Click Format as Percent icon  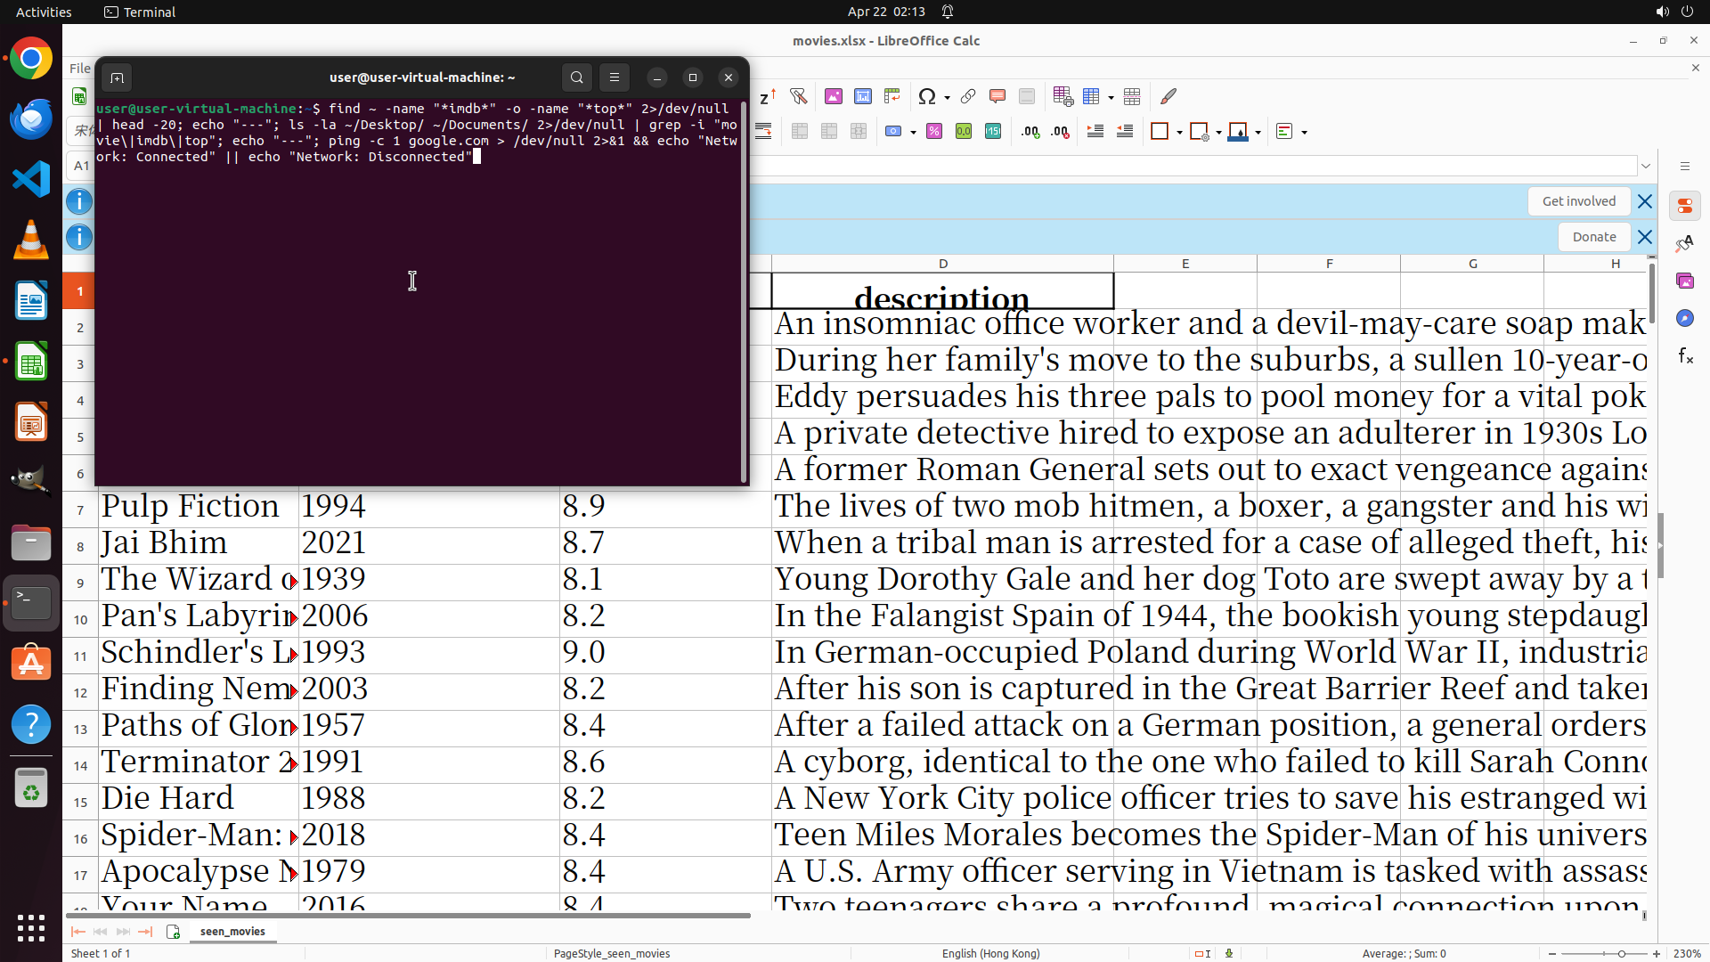tap(934, 132)
